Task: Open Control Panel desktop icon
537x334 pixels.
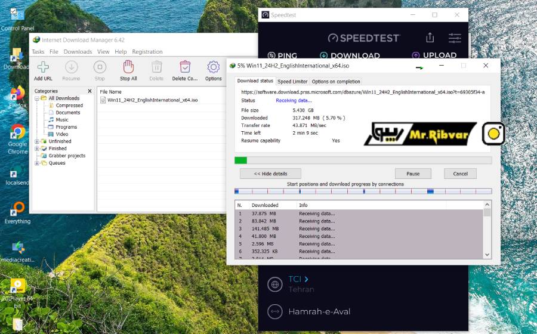Action: [x=17, y=15]
